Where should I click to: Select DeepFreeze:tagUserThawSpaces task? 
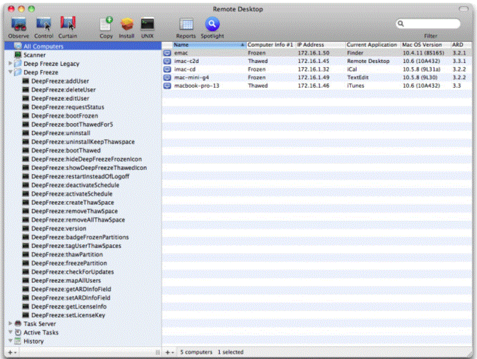76,246
